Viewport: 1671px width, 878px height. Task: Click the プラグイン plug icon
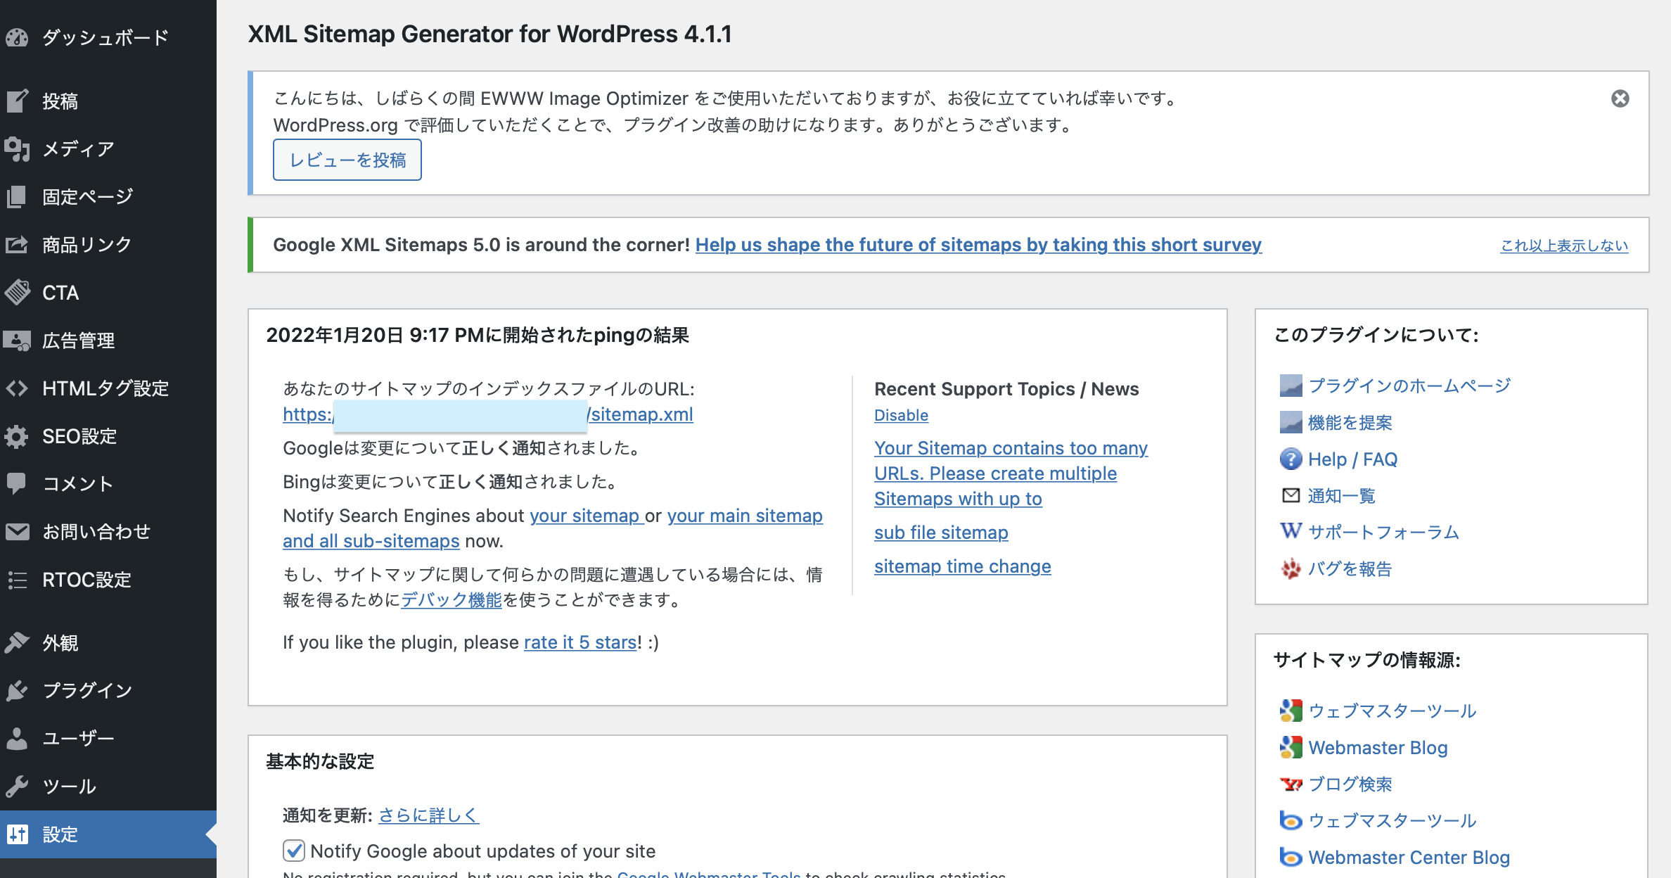point(17,690)
